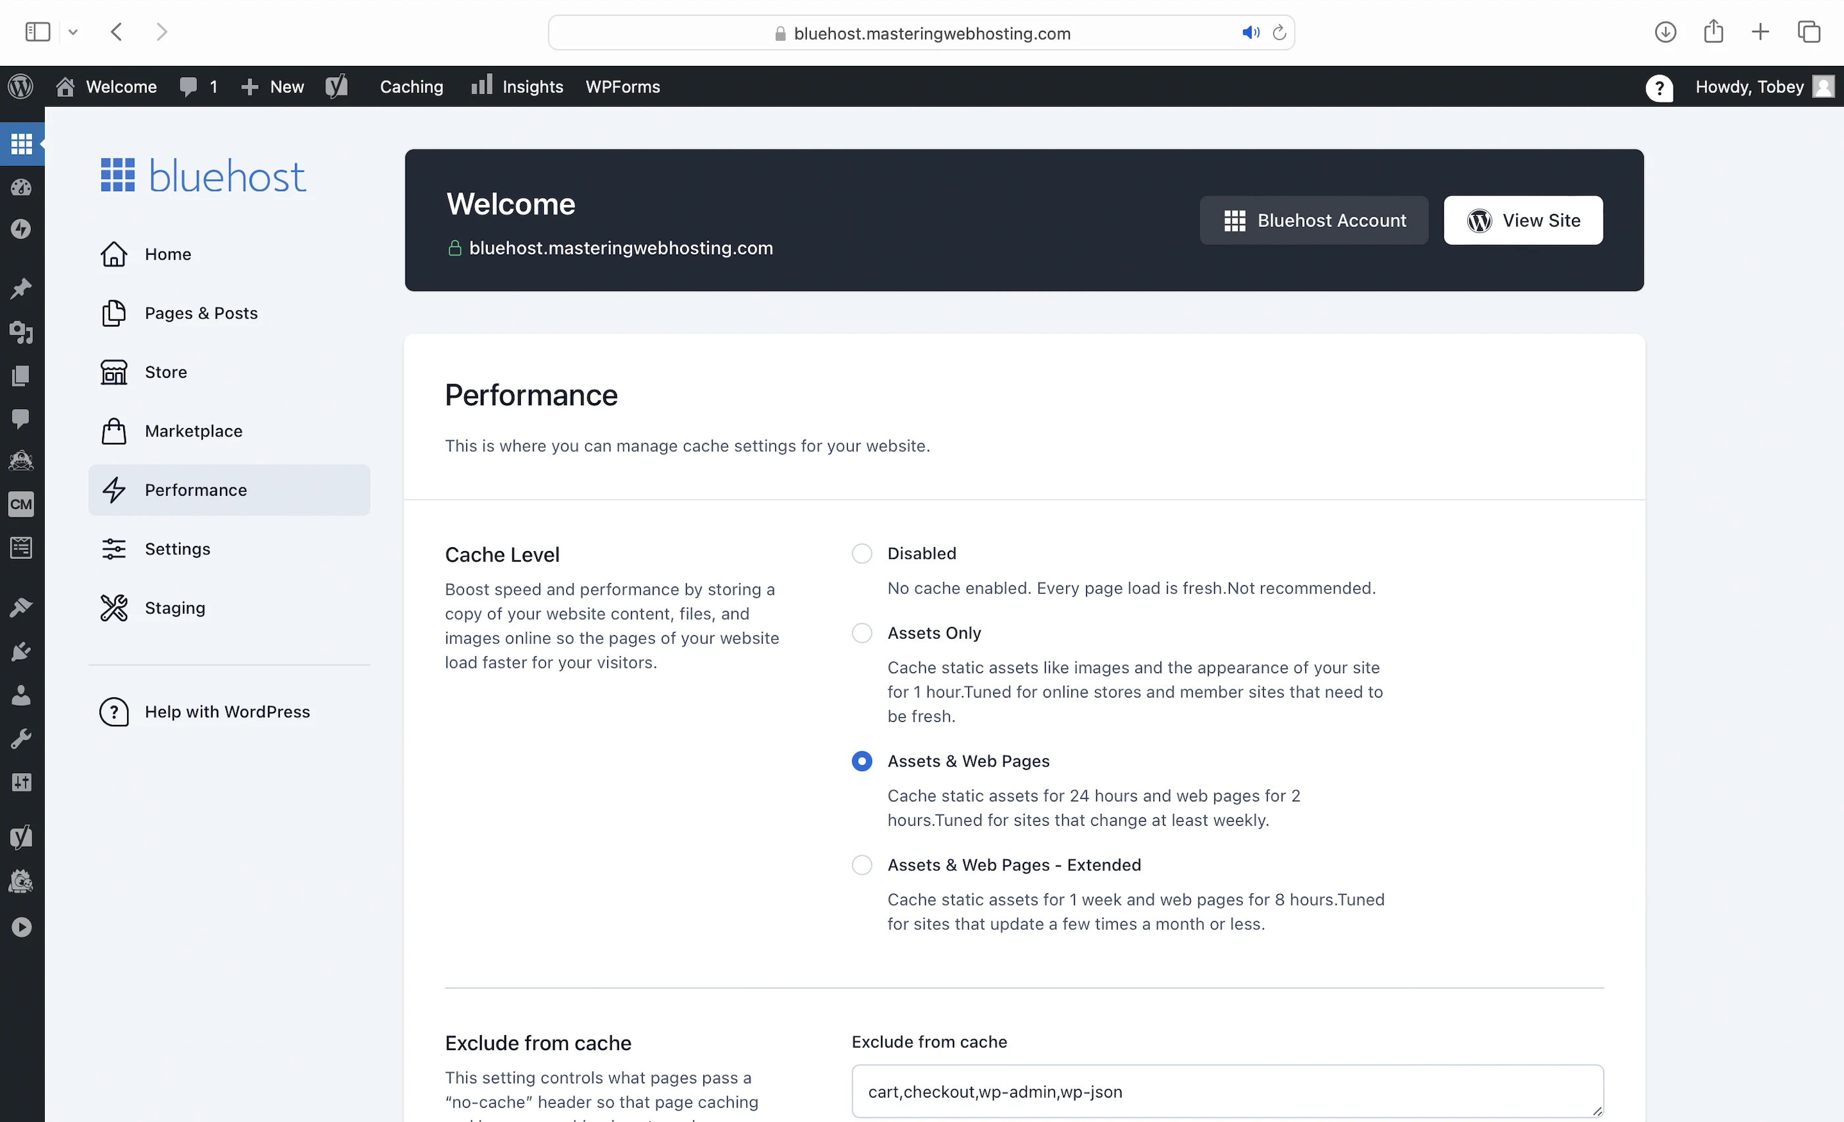The image size is (1844, 1122).
Task: Choose Assets & Web Pages - Extended option
Action: 861,865
